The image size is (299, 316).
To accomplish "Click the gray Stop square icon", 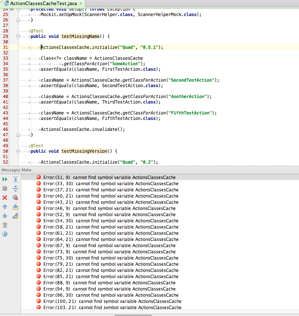I will click(x=5, y=188).
